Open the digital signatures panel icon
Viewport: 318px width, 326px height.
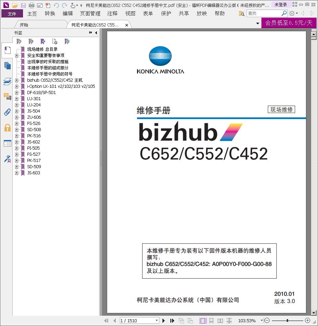[x=8, y=159]
